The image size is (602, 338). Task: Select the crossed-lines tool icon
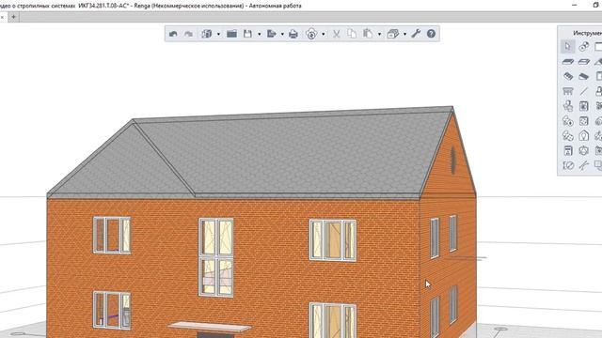pos(583,165)
